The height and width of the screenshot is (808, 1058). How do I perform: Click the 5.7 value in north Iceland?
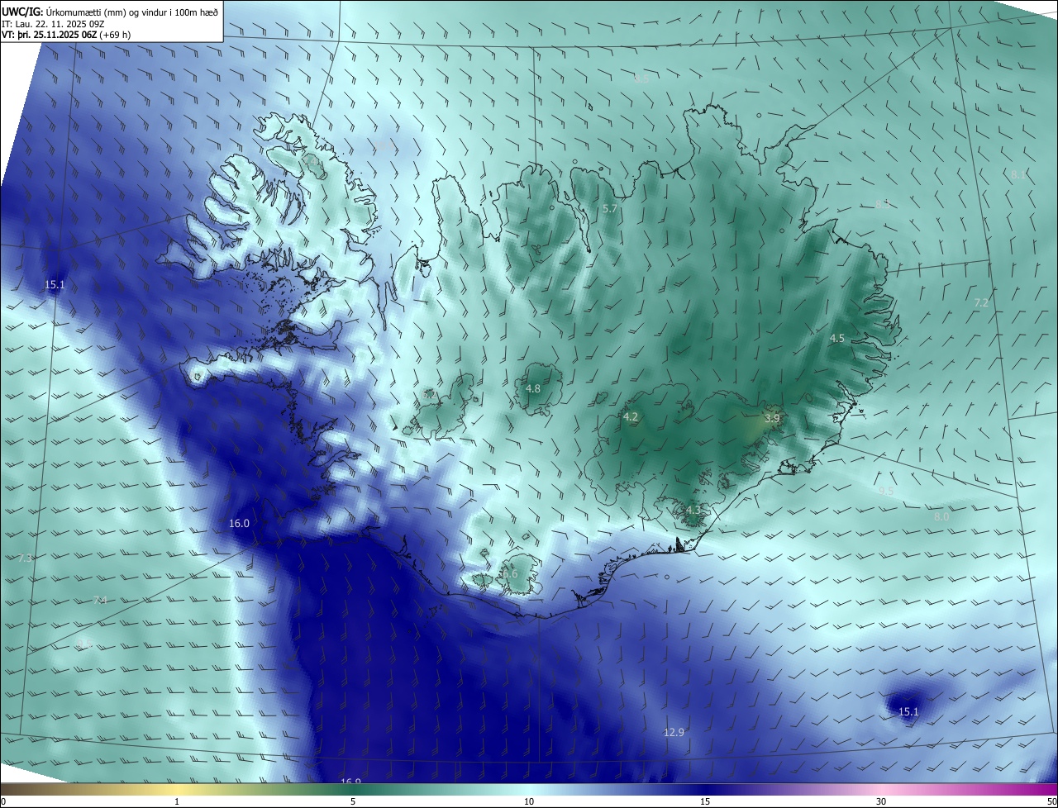click(x=611, y=209)
